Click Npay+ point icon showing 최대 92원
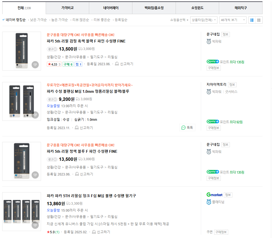This screenshot has height=238, width=272. [213, 121]
